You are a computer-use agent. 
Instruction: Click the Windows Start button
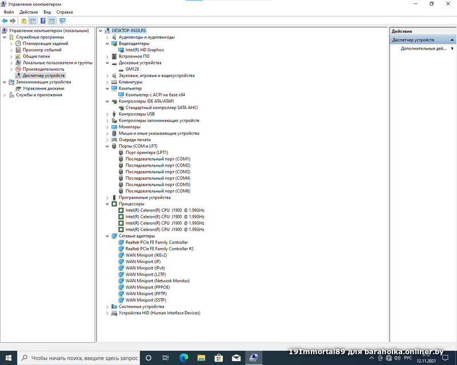point(9,358)
